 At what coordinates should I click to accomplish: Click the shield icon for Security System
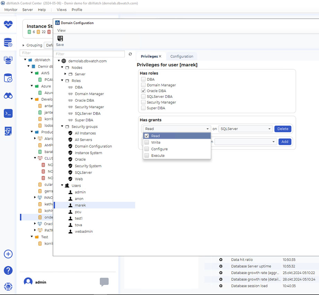pos(70,166)
